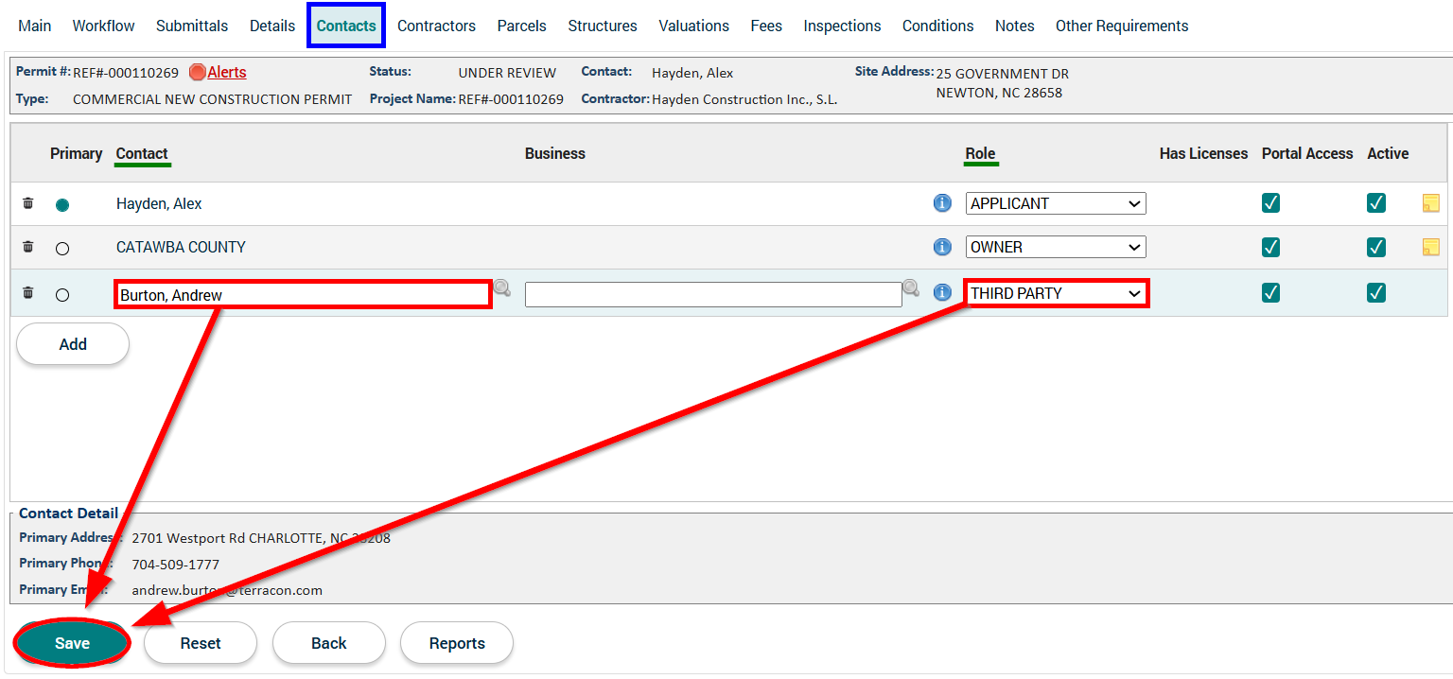
Task: Switch to the Inspections tab
Action: [842, 26]
